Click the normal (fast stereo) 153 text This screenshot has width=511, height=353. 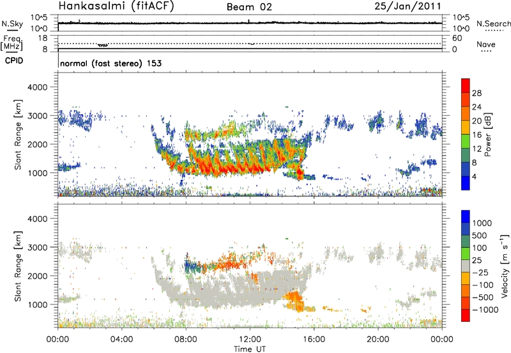[x=111, y=63]
